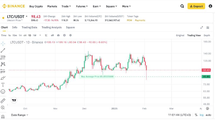Click the Binance logo

13,6
